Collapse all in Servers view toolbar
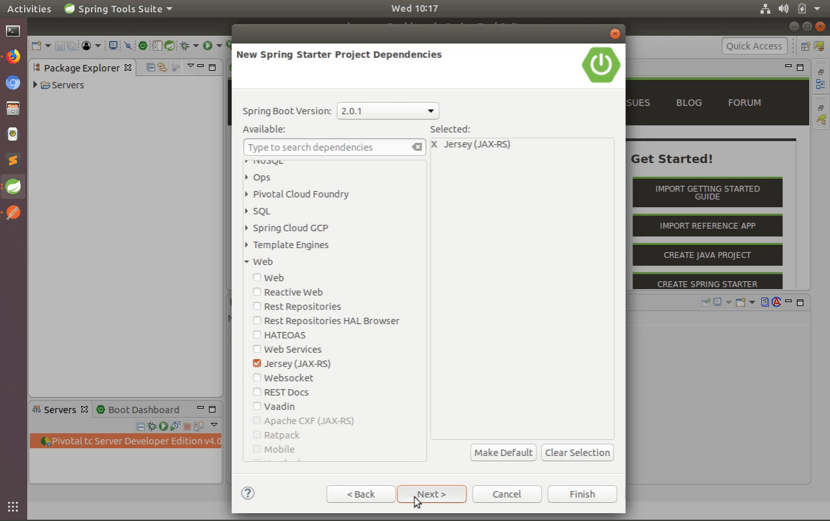This screenshot has height=521, width=830. (140, 427)
